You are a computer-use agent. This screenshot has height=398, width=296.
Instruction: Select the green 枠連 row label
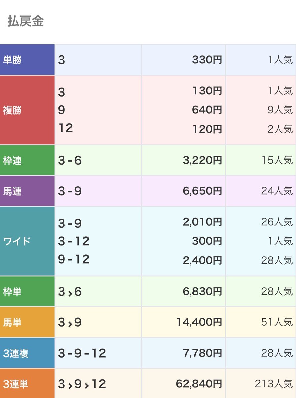27,160
